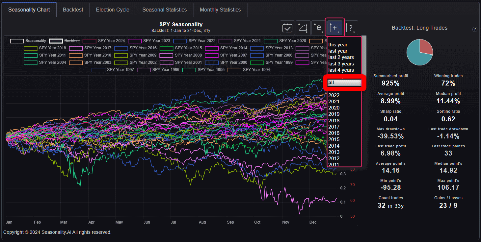Image resolution: width=481 pixels, height=242 pixels.
Task: Select 'all' in the years dropdown
Action: (344, 83)
